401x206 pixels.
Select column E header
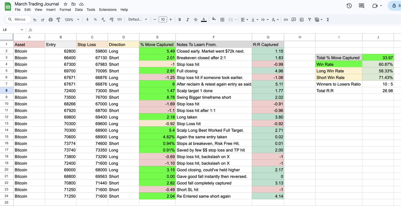coord(157,37)
